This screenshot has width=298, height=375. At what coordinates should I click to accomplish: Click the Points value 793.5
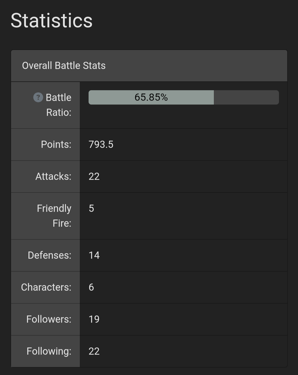click(x=101, y=144)
